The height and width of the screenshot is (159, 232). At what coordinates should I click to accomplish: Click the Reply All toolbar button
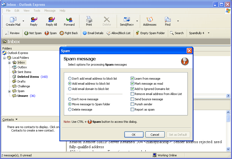tap(51, 21)
